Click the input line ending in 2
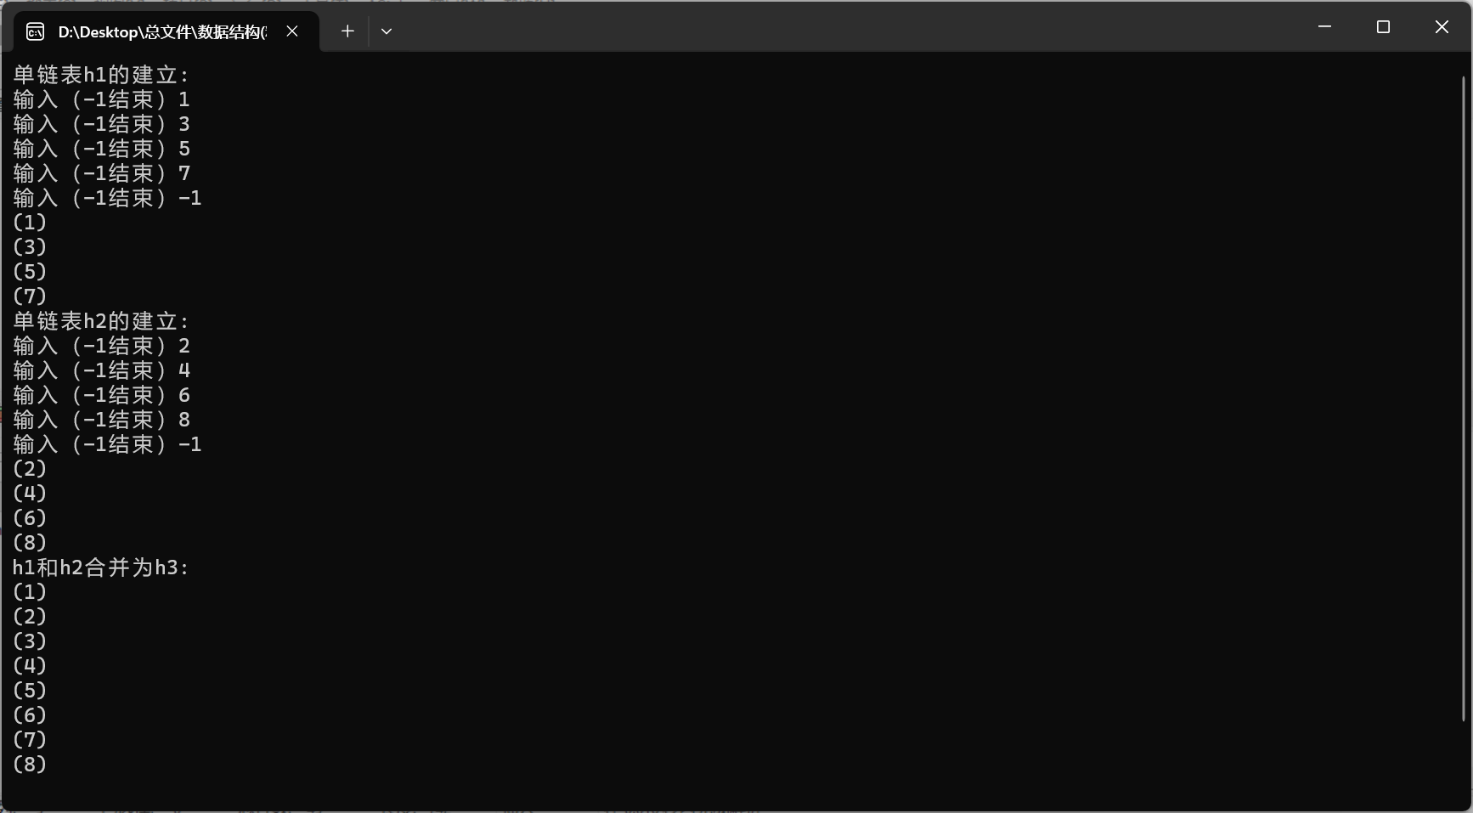The height and width of the screenshot is (813, 1473). 101,346
